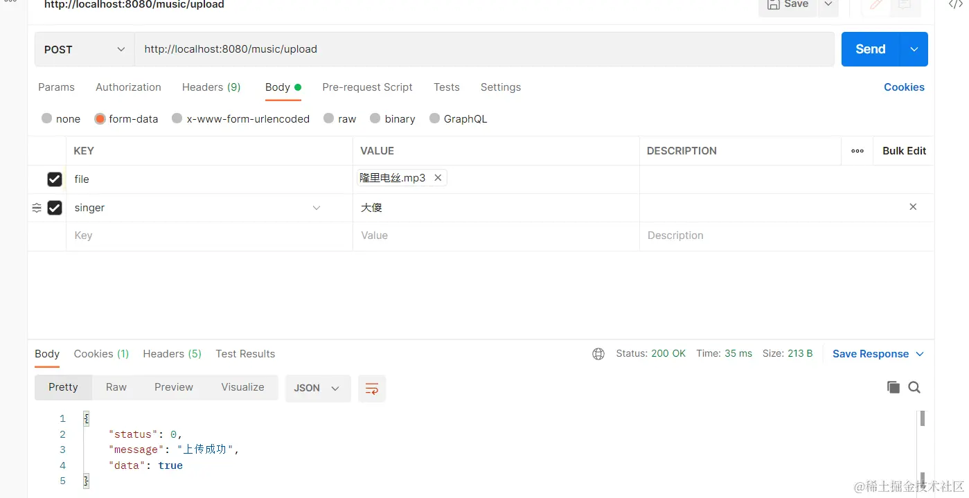Screen dimensions: 969x498
Task: Click the empty Key placeholder field
Action: [209, 235]
